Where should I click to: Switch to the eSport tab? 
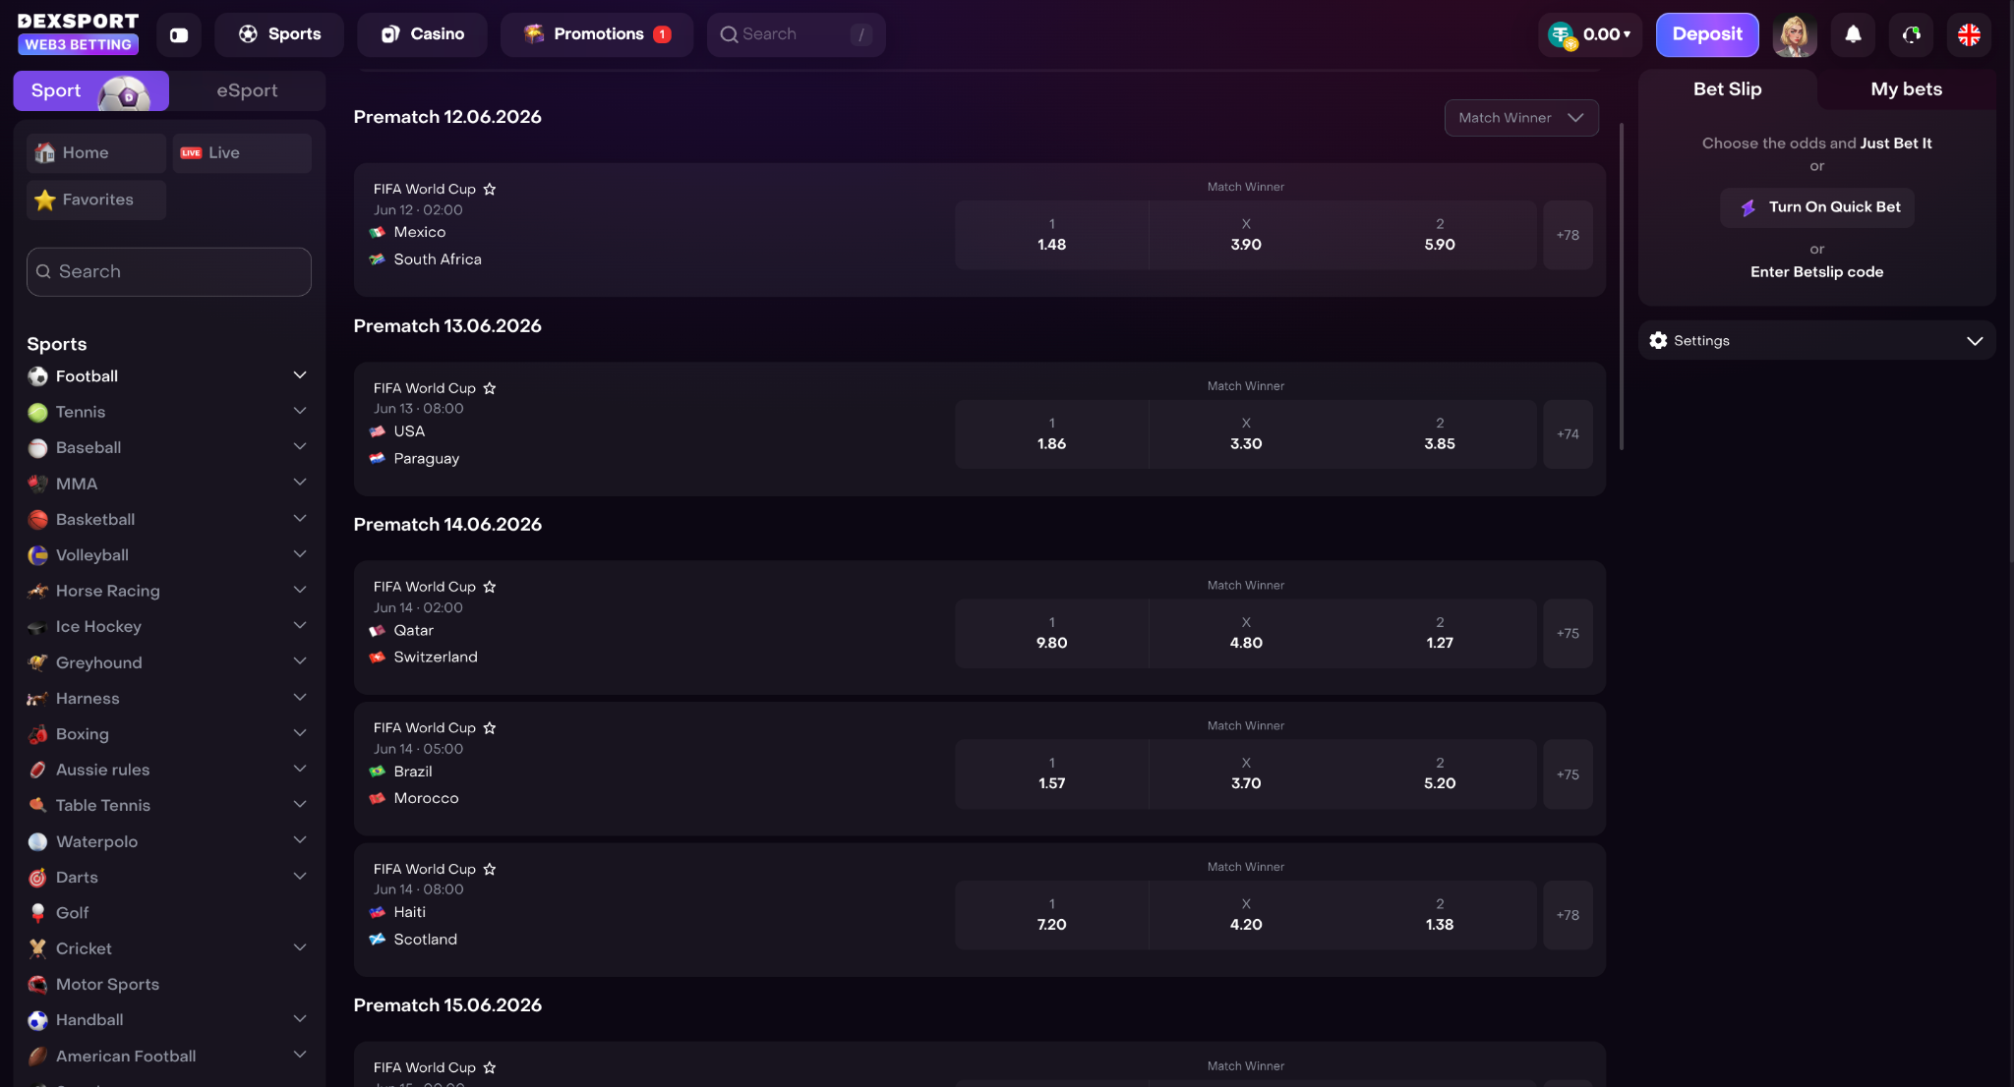pos(247,90)
